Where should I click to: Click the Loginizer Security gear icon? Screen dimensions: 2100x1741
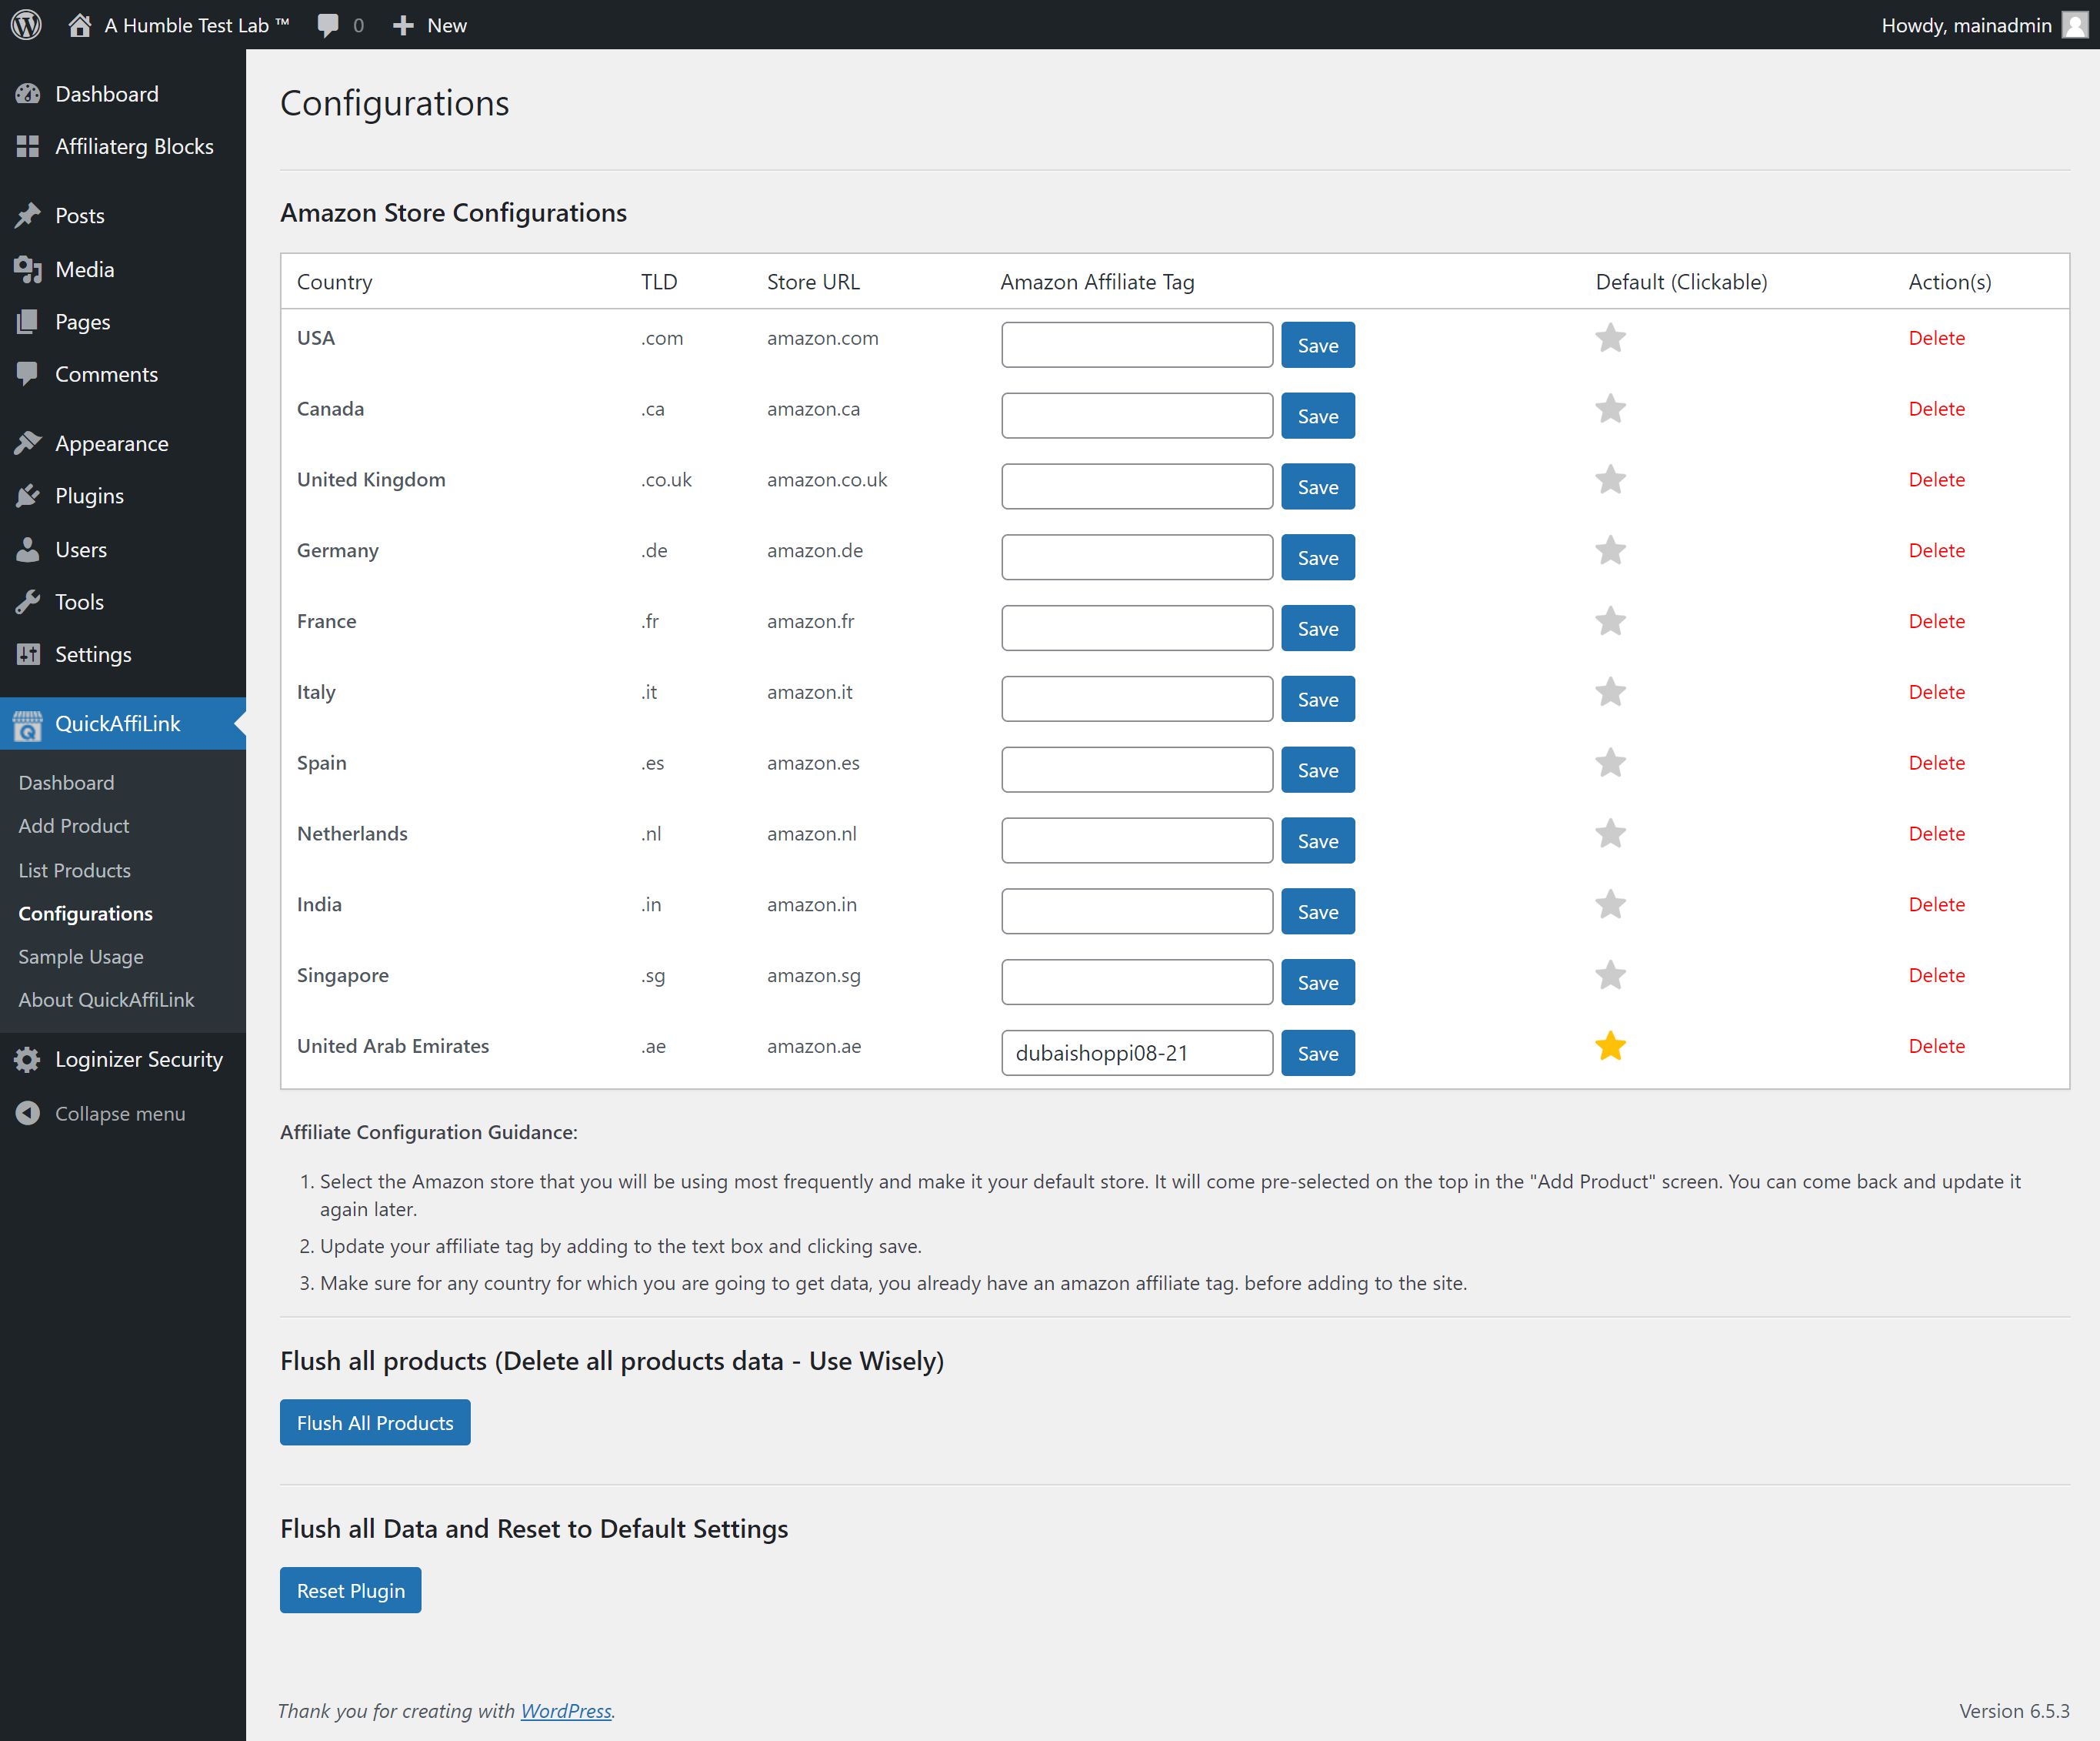click(28, 1060)
